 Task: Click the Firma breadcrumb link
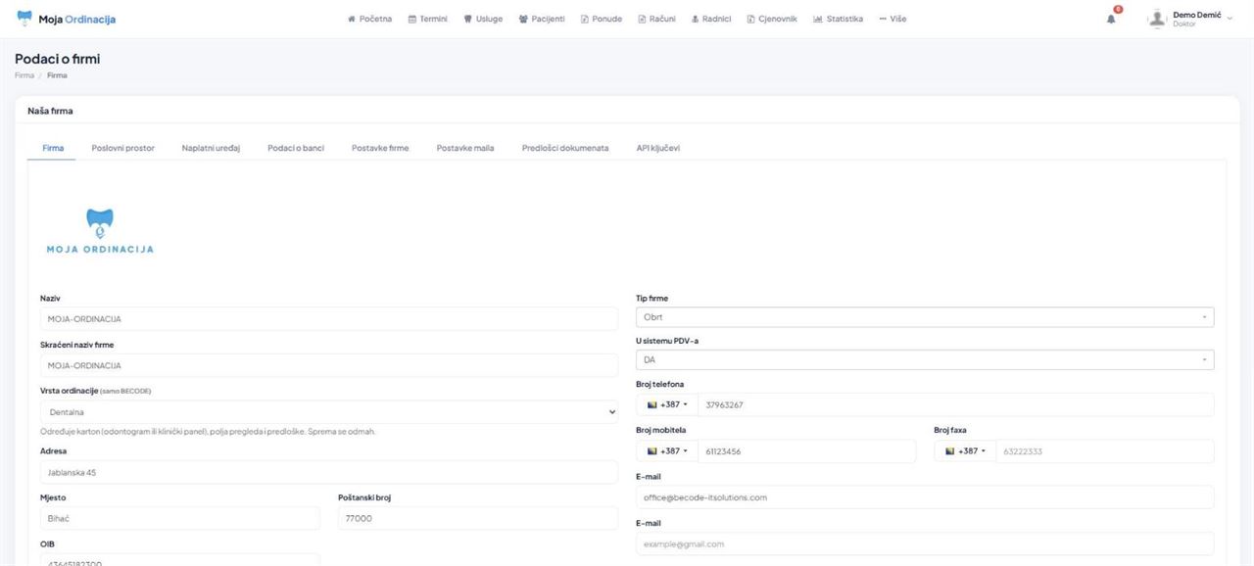[x=24, y=75]
